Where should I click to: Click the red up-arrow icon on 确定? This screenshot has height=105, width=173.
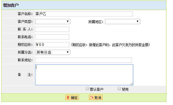(68, 97)
